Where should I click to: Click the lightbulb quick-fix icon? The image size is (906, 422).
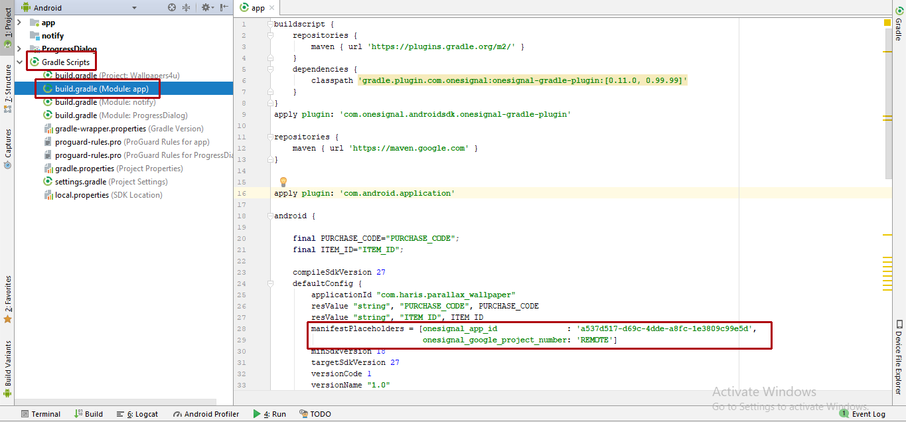point(283,182)
